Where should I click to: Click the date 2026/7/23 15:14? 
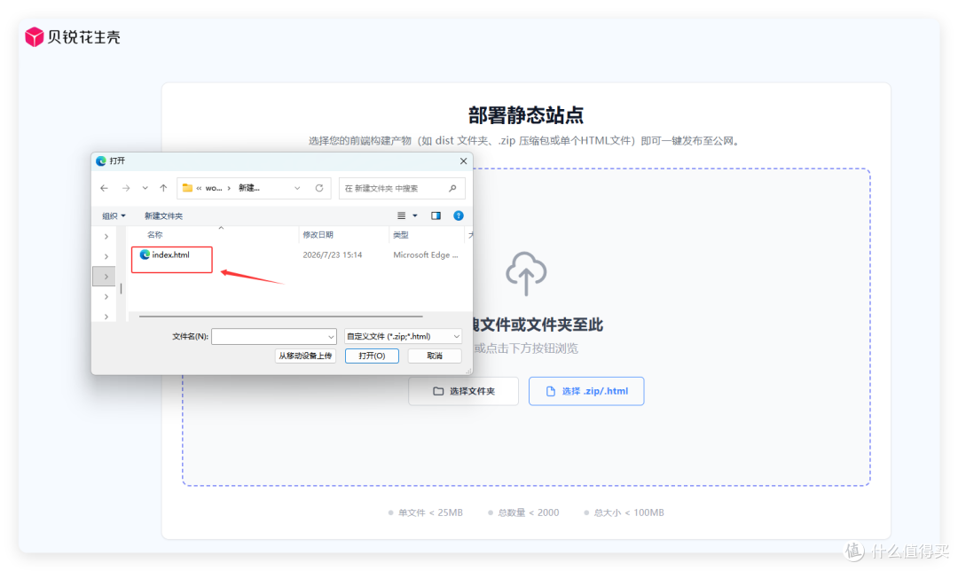[333, 254]
